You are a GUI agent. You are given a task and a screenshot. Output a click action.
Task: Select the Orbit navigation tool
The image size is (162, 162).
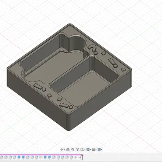62,149
